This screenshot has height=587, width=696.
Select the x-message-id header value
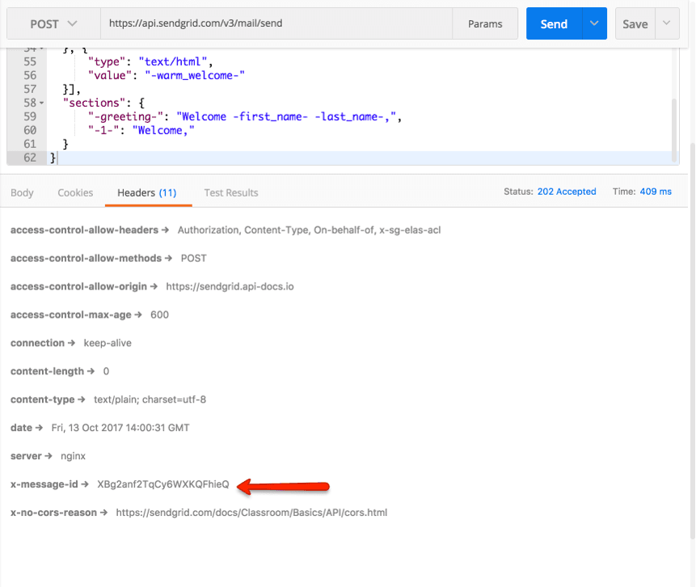click(164, 484)
